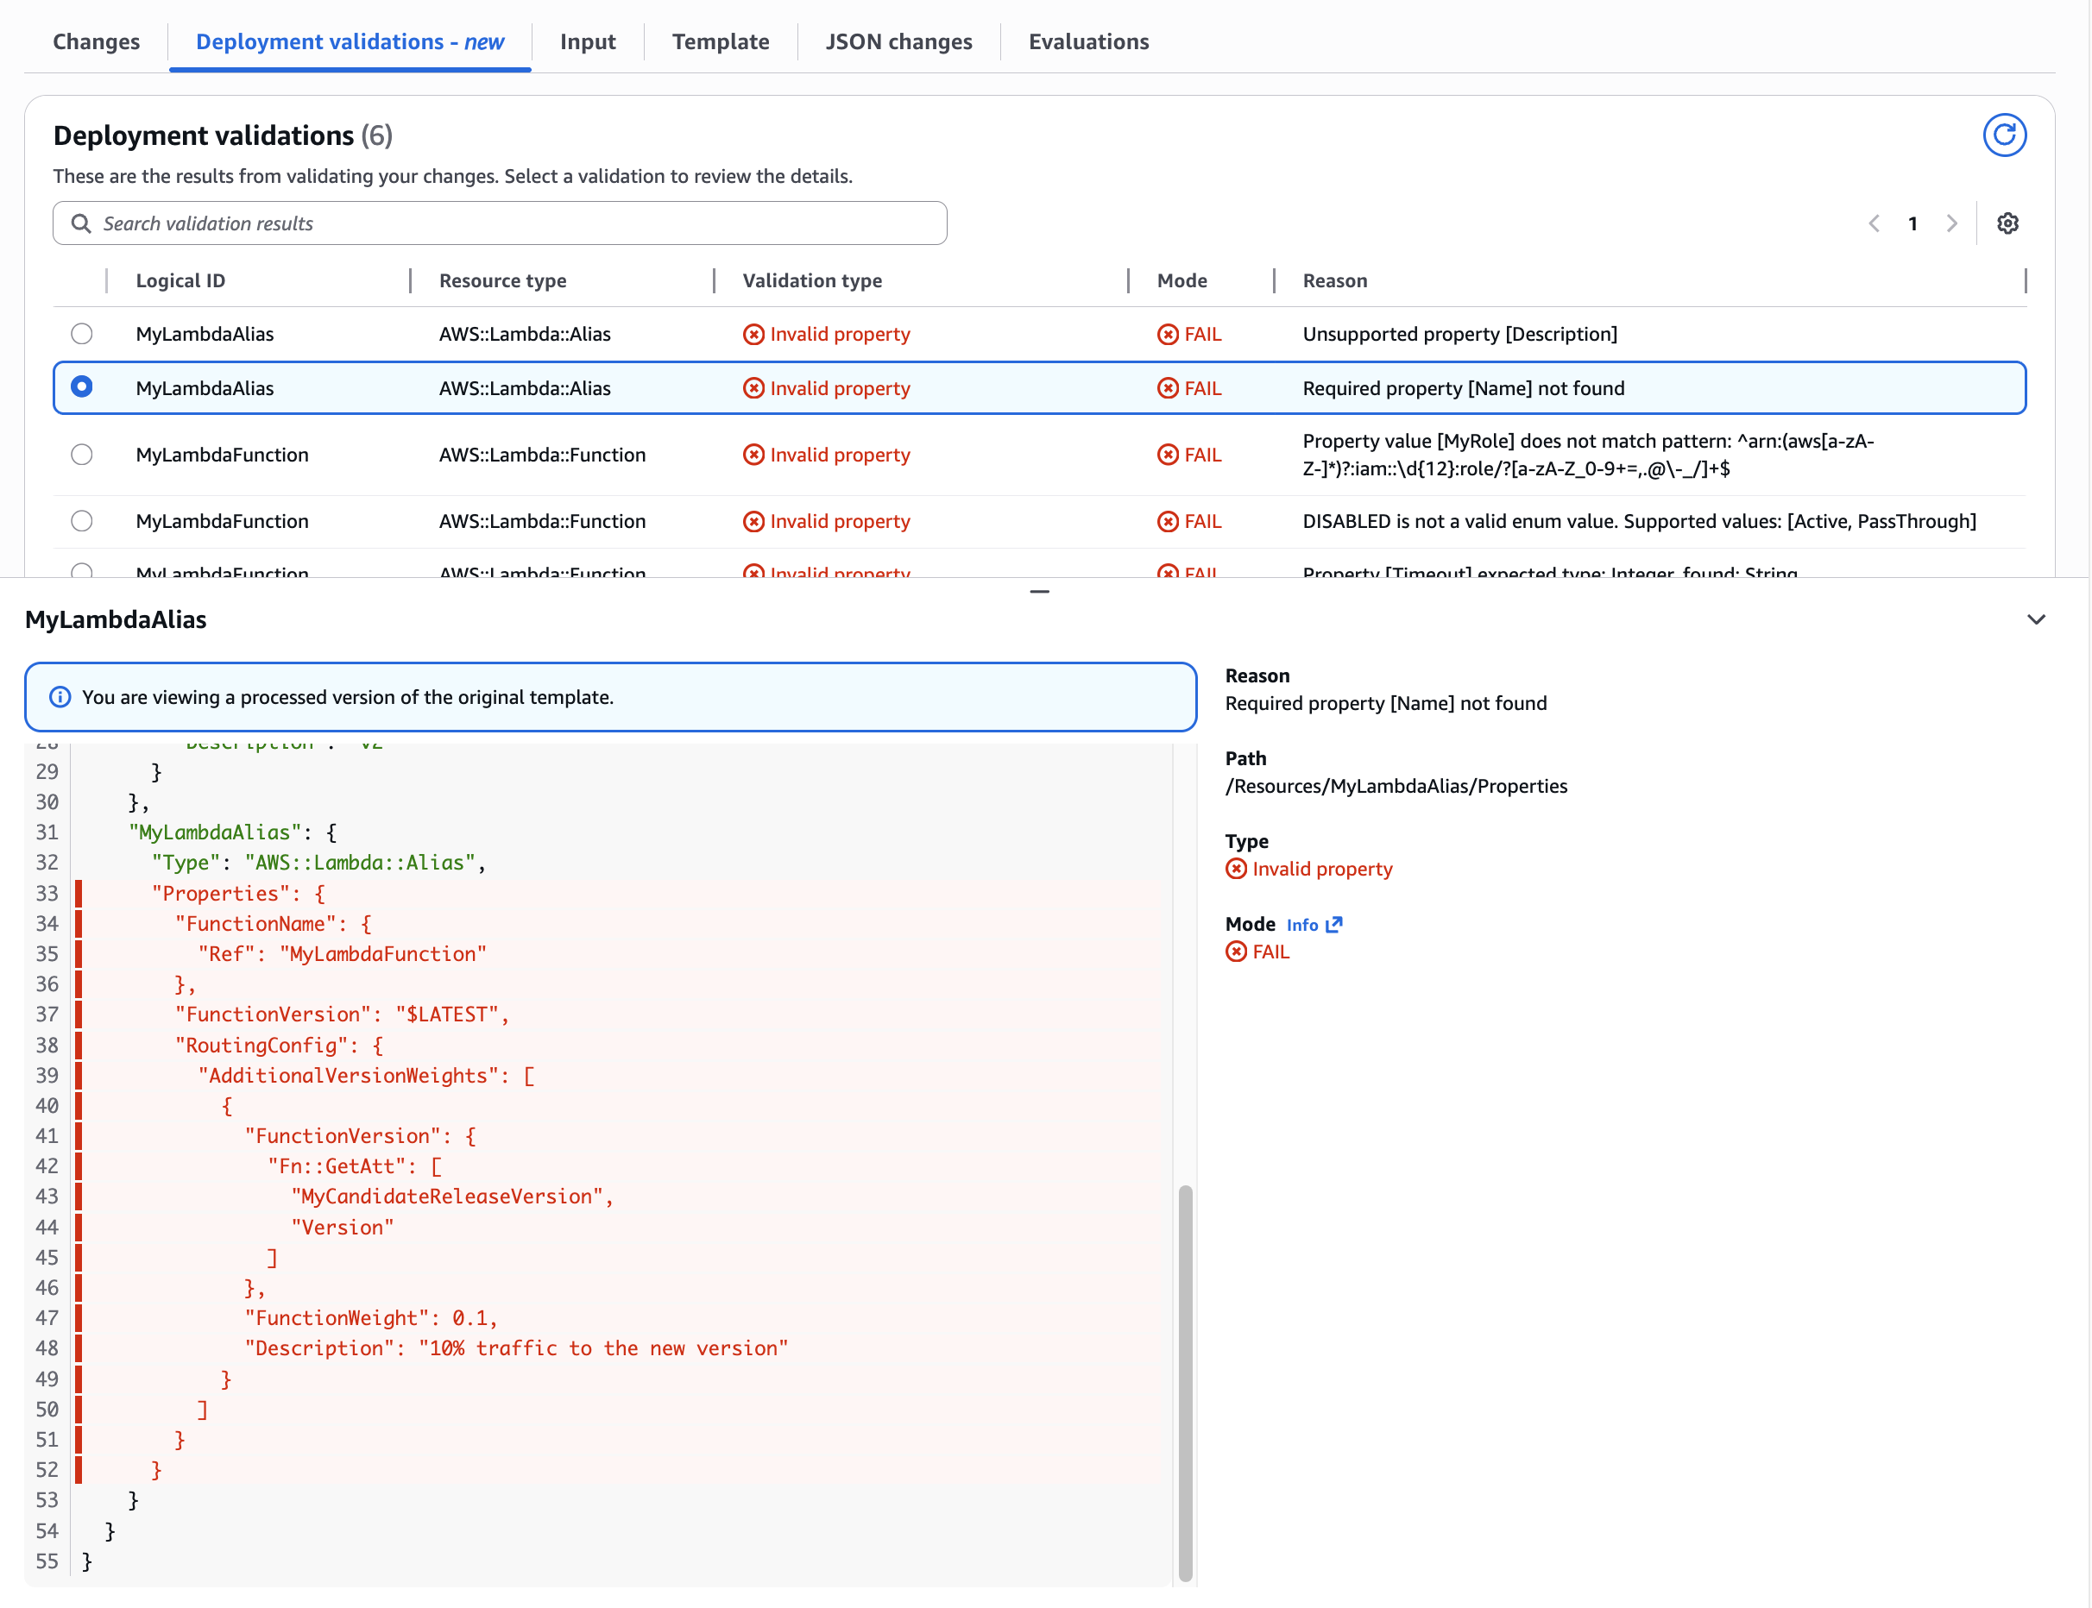Click Invalid property icon in details Type
The height and width of the screenshot is (1608, 2092).
(1236, 869)
